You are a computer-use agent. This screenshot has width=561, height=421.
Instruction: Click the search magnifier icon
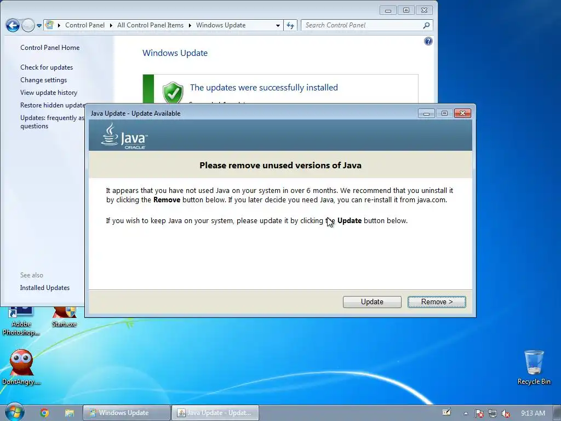pos(426,25)
